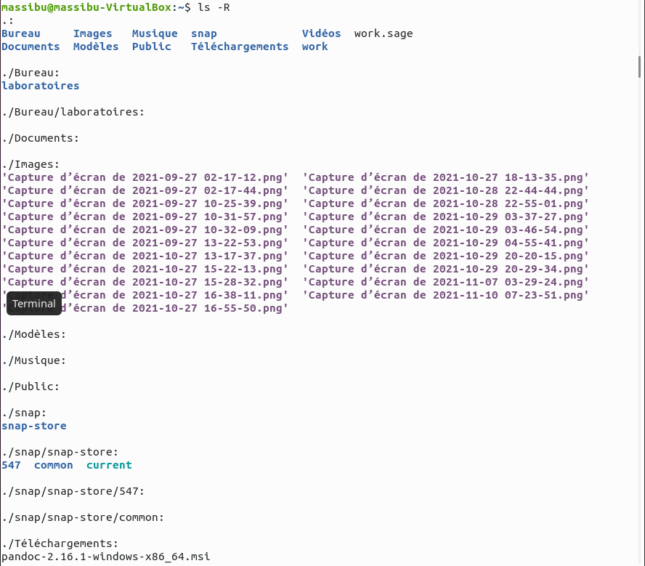Click the common directory entry
645x566 pixels.
click(54, 465)
